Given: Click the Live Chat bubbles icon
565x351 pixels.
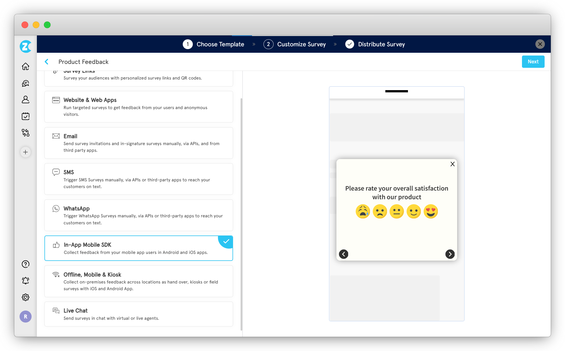Looking at the screenshot, I should click(x=56, y=311).
